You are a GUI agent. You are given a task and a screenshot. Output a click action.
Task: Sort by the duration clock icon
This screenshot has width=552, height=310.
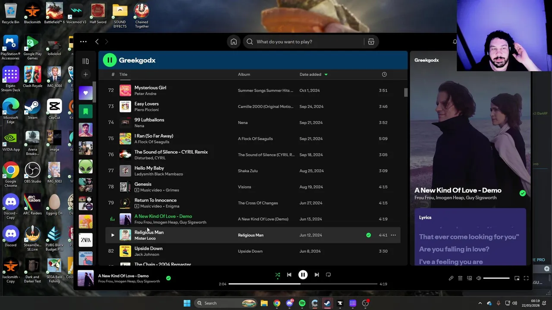[384, 74]
